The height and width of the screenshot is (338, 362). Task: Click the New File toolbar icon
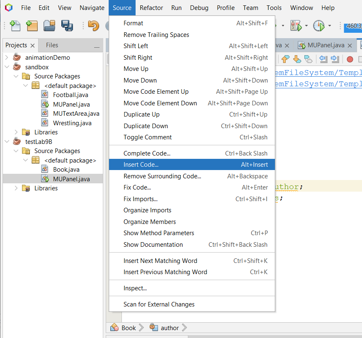15,26
